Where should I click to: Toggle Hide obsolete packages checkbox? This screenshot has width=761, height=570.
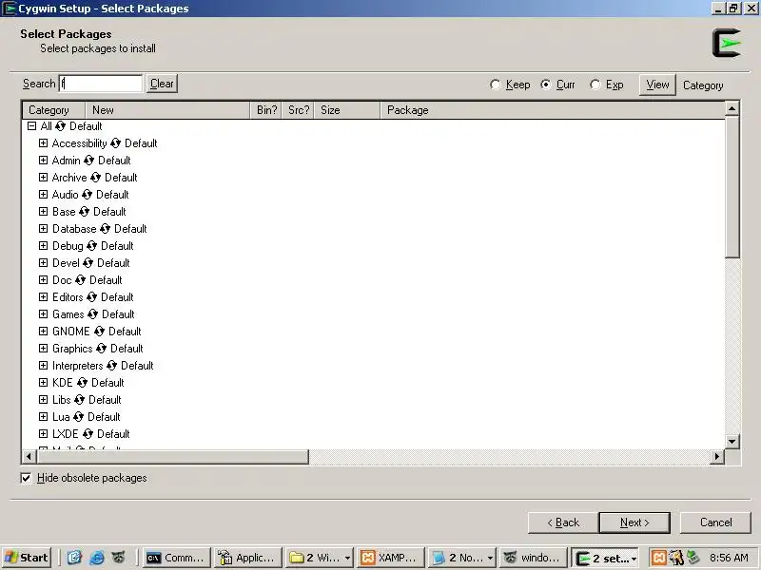coord(26,479)
